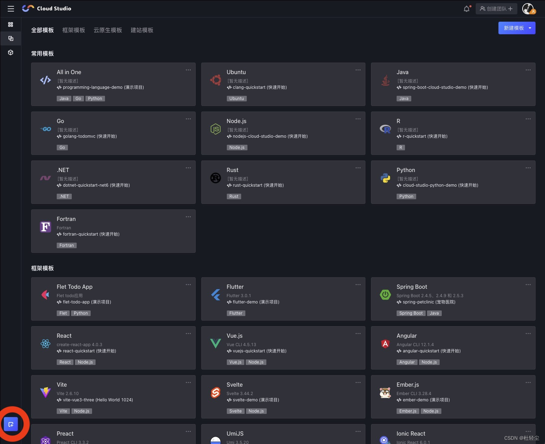Click the Ember CLI 3.28.4 description text
This screenshot has width=545, height=444.
click(x=414, y=394)
